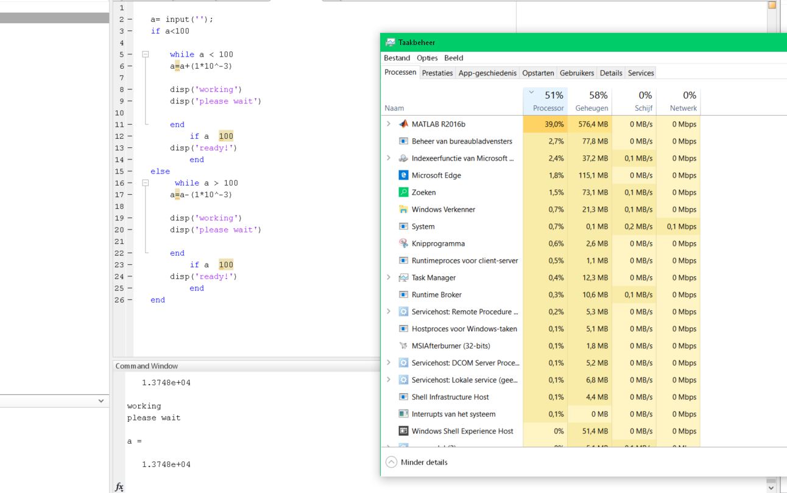Click the Shell Infrastructure Host icon
The image size is (787, 493).
click(x=403, y=397)
